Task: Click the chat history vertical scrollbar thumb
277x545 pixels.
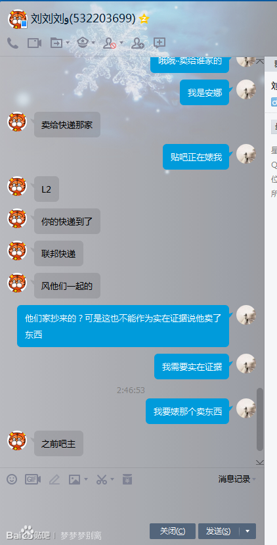Action: (x=260, y=419)
